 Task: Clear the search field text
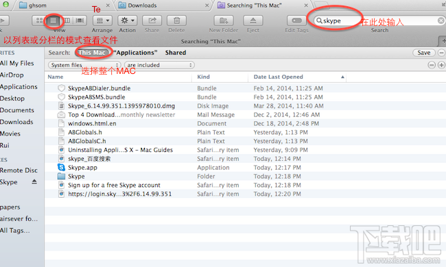441,21
